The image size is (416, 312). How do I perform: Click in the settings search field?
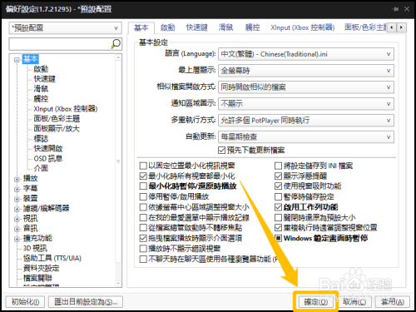[60, 44]
